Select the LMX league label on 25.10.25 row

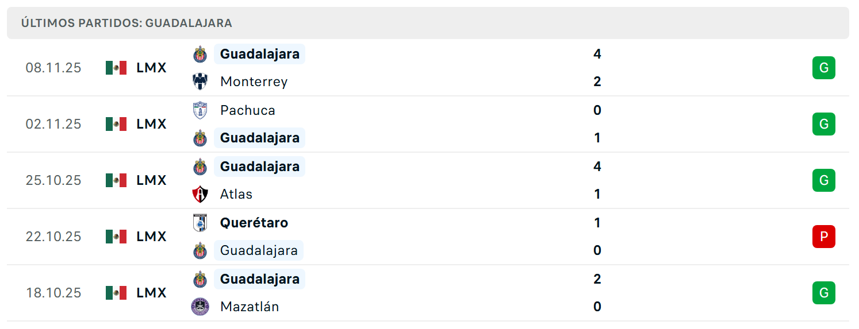point(152,180)
